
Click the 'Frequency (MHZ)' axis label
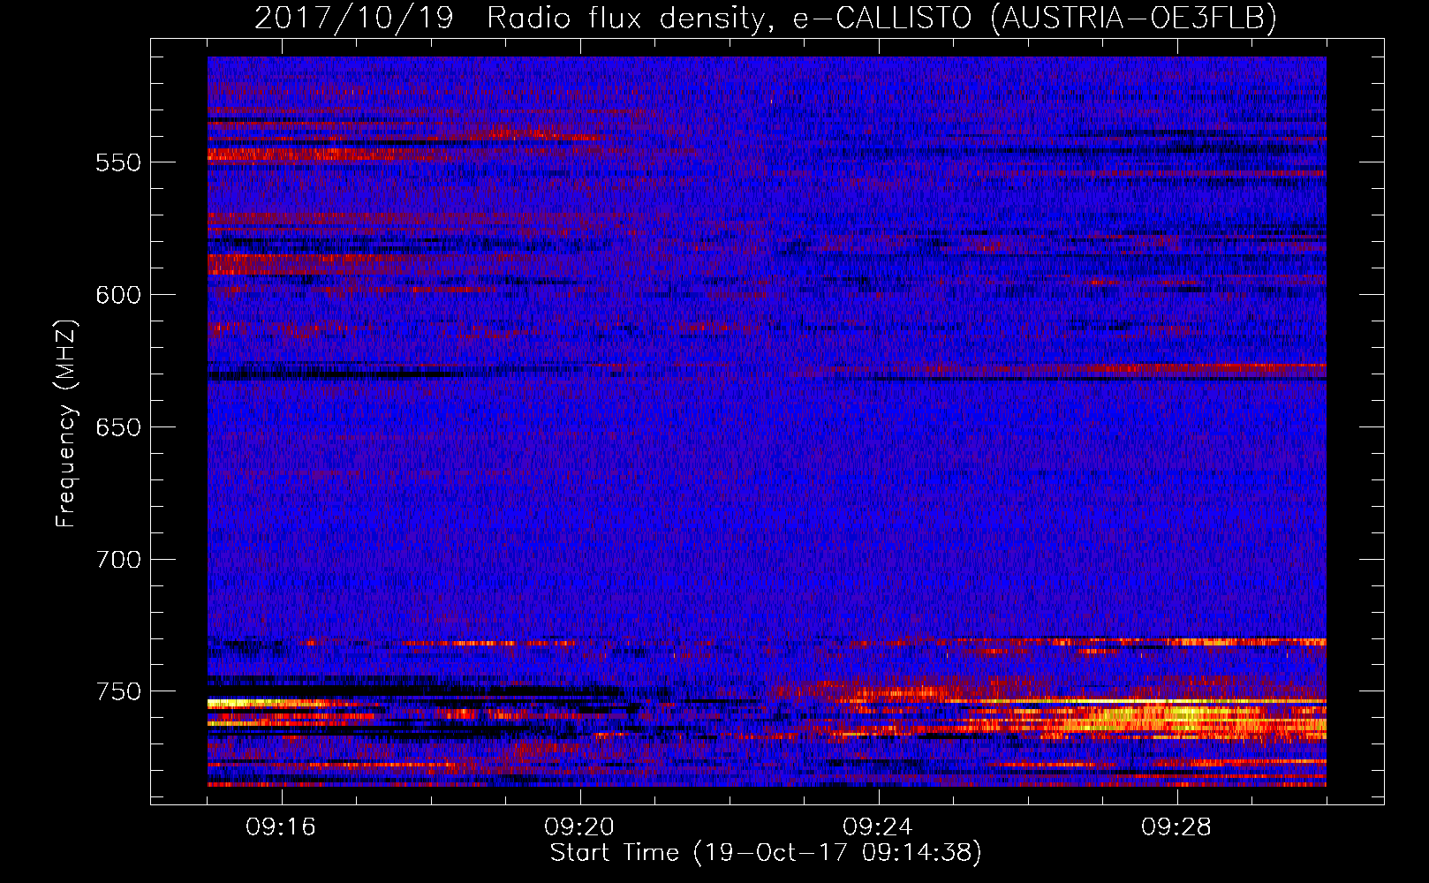tap(66, 423)
